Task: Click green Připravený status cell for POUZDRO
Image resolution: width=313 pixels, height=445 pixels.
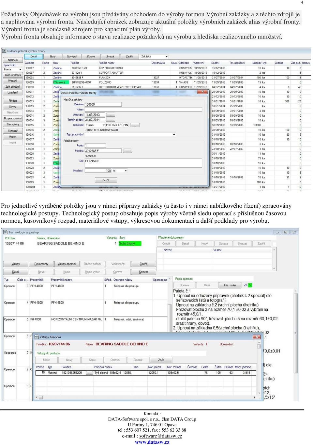Action: [61, 82]
